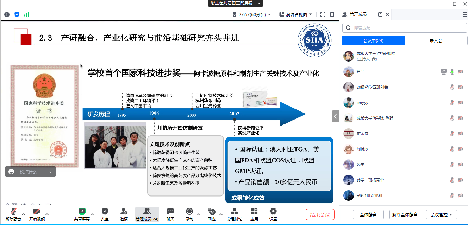This screenshot has width=468, height=225.
Task: Toggle fullscreen mode icon in top bar
Action: (x=323, y=14)
